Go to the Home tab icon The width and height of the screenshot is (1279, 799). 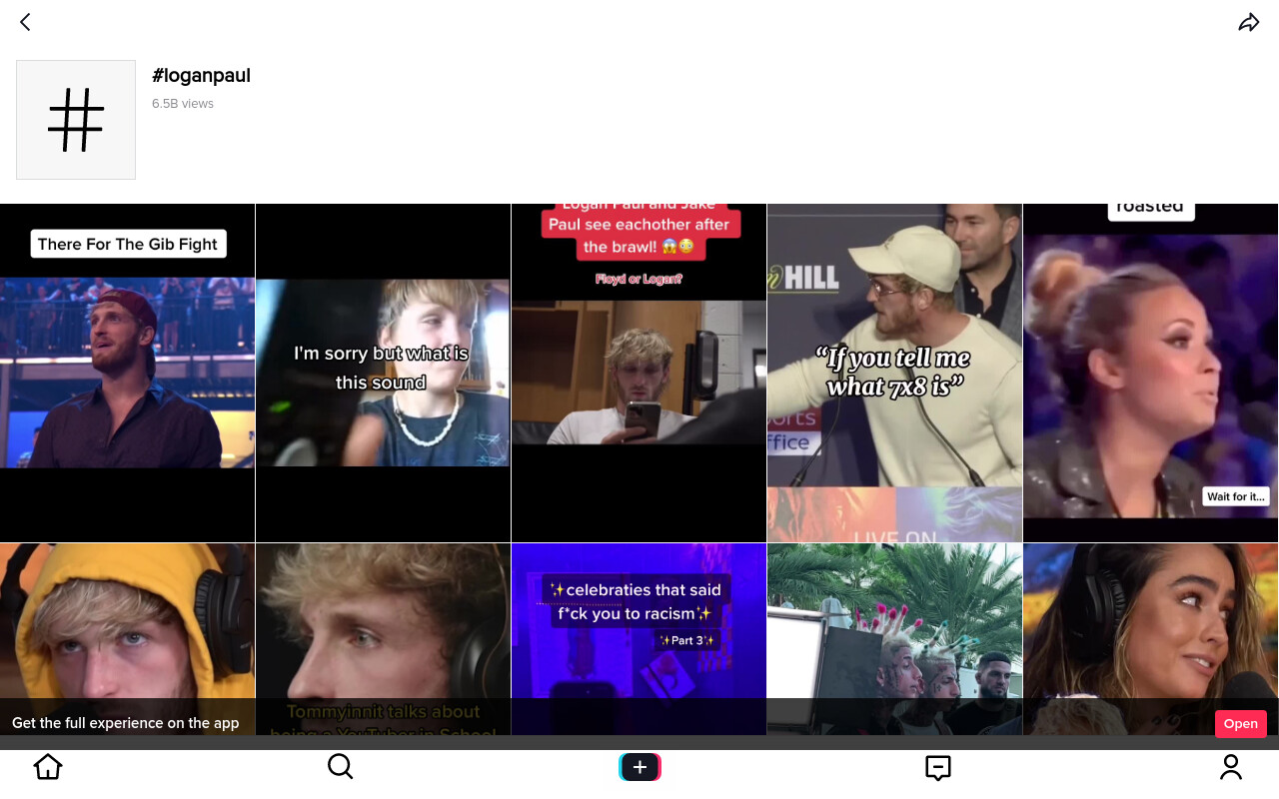click(x=48, y=767)
